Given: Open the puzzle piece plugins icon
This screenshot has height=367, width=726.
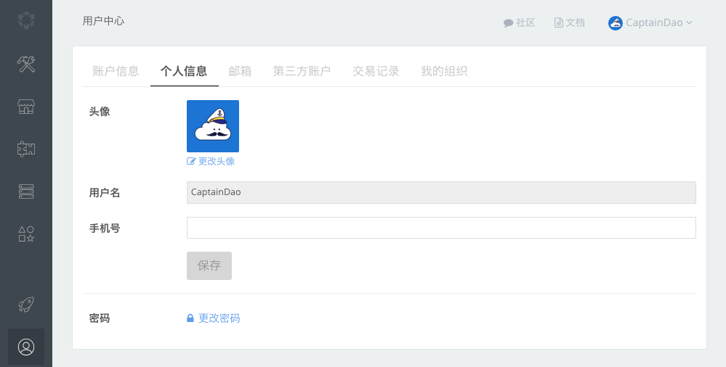Looking at the screenshot, I should 26,149.
